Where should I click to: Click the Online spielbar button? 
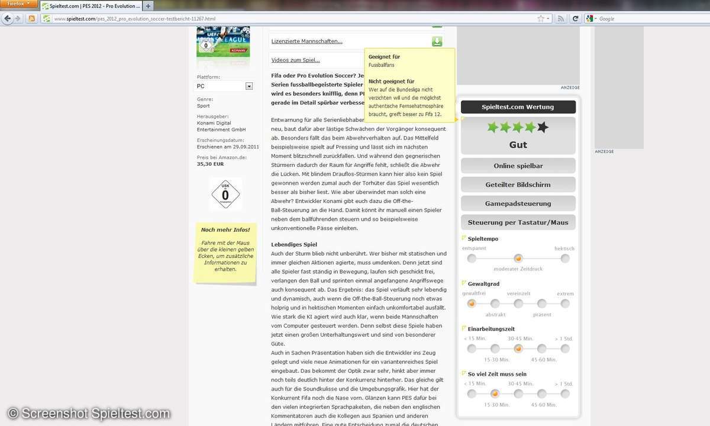518,166
